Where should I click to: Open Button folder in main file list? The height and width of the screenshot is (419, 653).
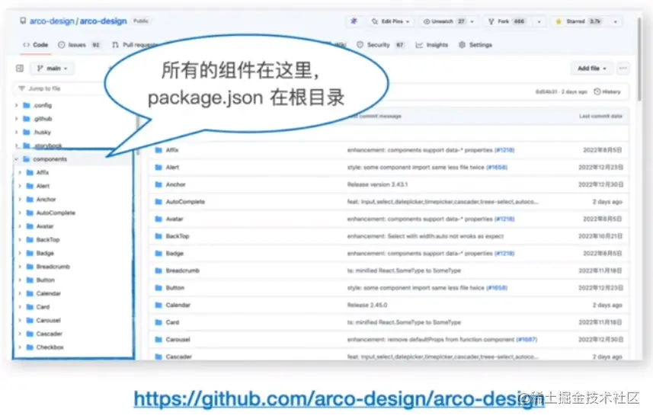pos(175,288)
